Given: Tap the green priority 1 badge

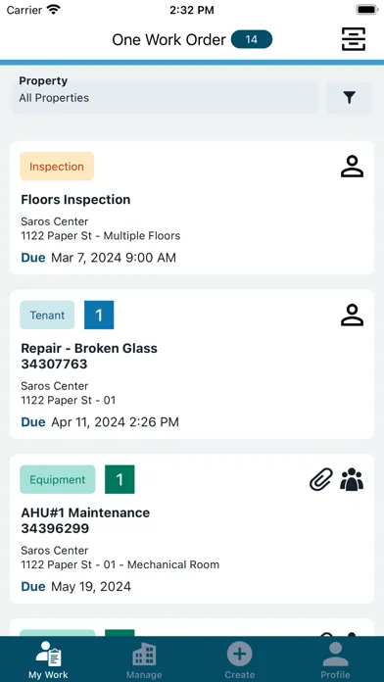Looking at the screenshot, I should click(x=120, y=479).
